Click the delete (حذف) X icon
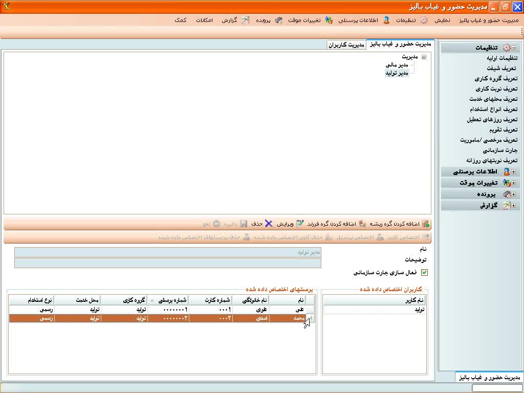This screenshot has height=393, width=524. (x=269, y=224)
